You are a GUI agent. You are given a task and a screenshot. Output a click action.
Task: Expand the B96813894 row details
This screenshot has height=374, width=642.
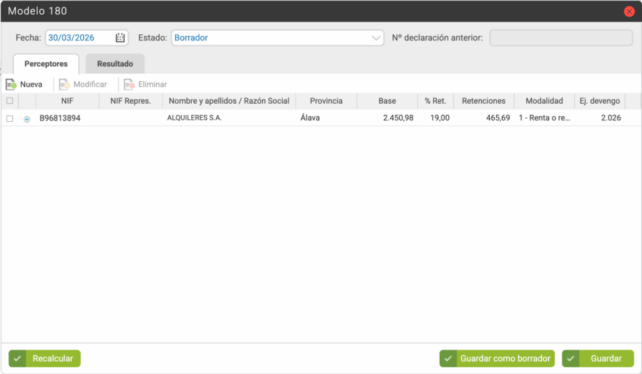coord(27,119)
